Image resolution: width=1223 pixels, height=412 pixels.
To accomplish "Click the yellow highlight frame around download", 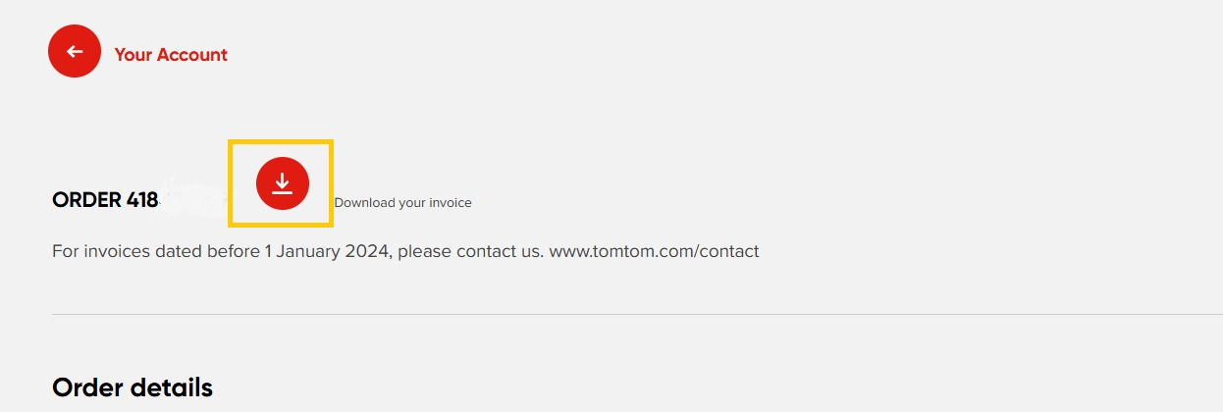I will (x=281, y=183).
